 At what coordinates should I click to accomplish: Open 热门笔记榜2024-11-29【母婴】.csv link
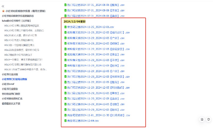pos(96,104)
